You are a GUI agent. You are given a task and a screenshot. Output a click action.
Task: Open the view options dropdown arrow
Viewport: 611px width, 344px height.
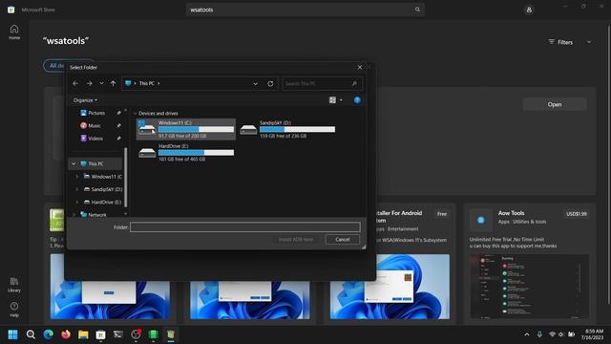point(341,100)
